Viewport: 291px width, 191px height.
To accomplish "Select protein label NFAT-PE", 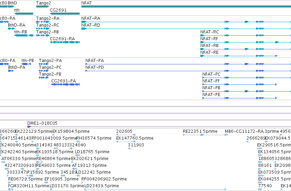I will pos(211,95).
